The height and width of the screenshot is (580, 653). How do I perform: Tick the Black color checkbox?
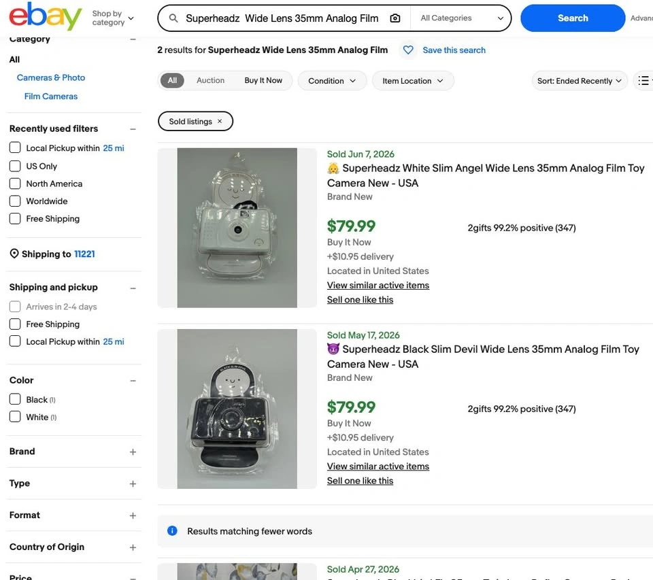pyautogui.click(x=15, y=399)
